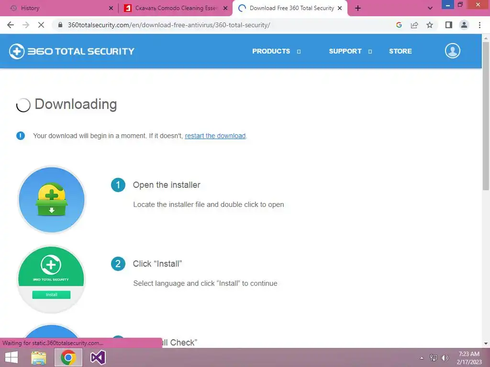Click step 2 number badge
Viewport: 490px width, 367px height.
pyautogui.click(x=118, y=264)
